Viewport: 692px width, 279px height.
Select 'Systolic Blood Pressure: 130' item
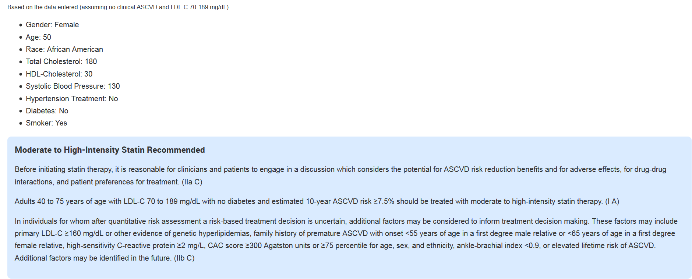[73, 86]
